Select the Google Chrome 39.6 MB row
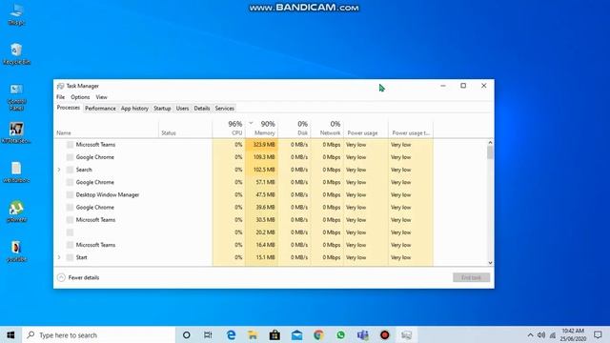 (244, 208)
